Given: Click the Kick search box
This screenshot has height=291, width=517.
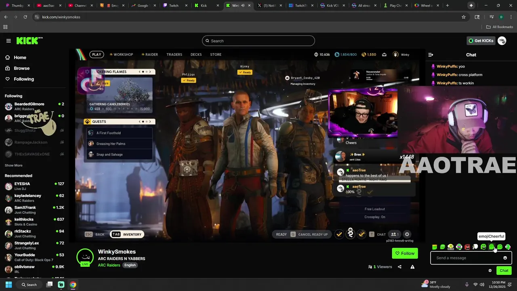Looking at the screenshot, I should pos(258,41).
